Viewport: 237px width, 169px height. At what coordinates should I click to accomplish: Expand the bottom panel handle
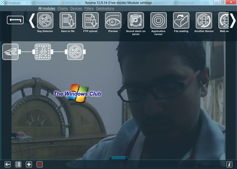[118, 158]
